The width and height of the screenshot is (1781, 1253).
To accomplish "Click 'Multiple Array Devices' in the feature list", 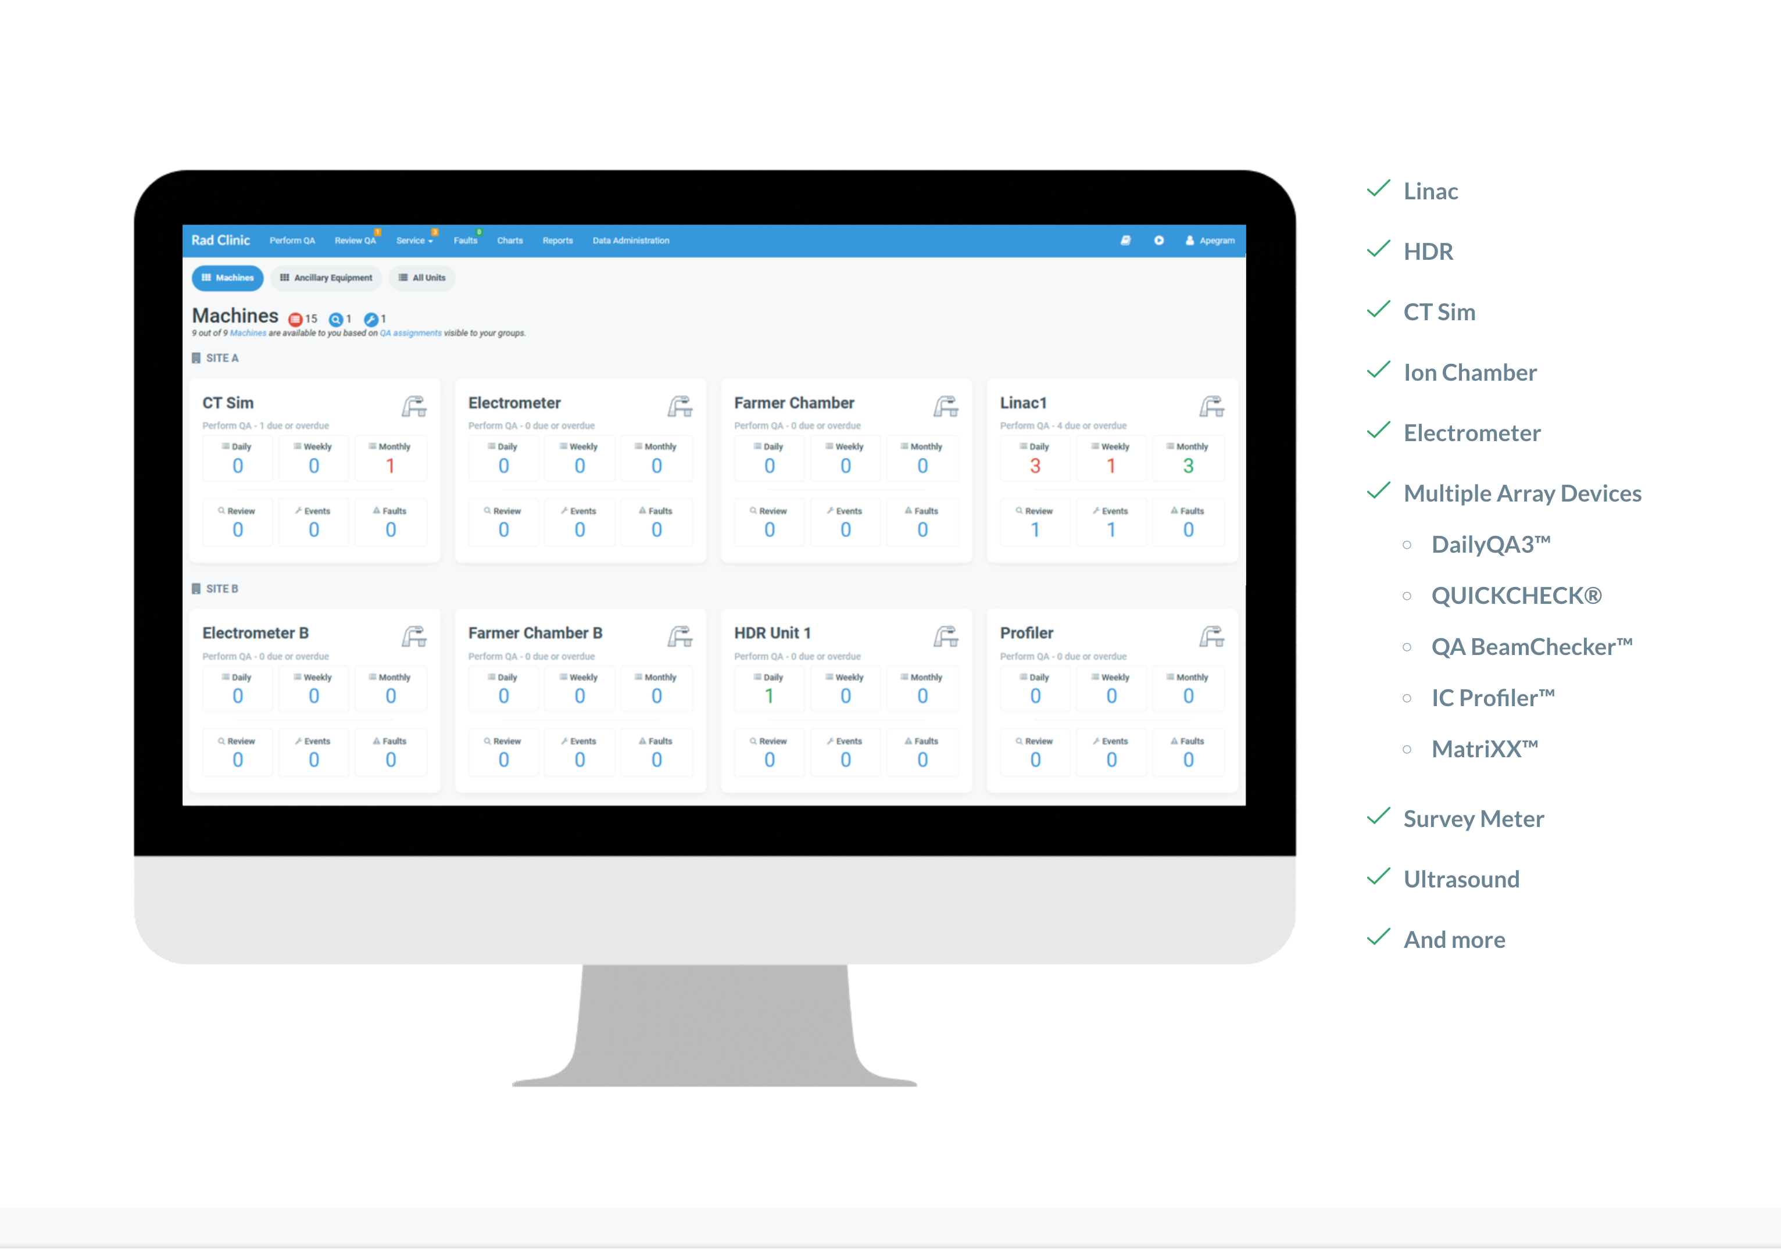I will point(1522,493).
